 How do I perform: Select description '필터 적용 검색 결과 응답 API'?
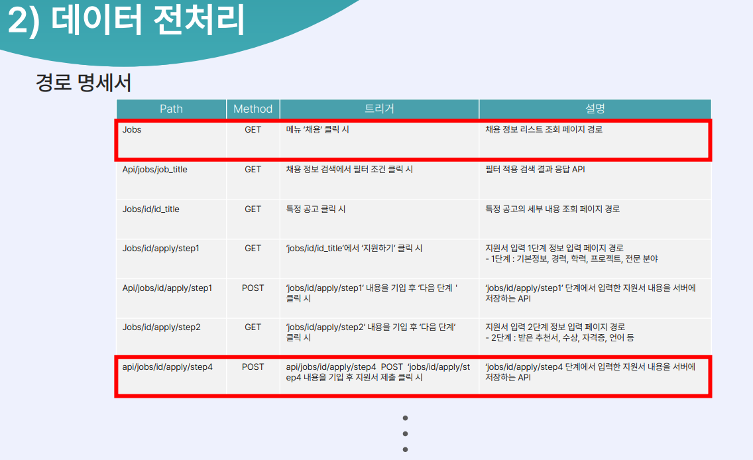pyautogui.click(x=535, y=170)
